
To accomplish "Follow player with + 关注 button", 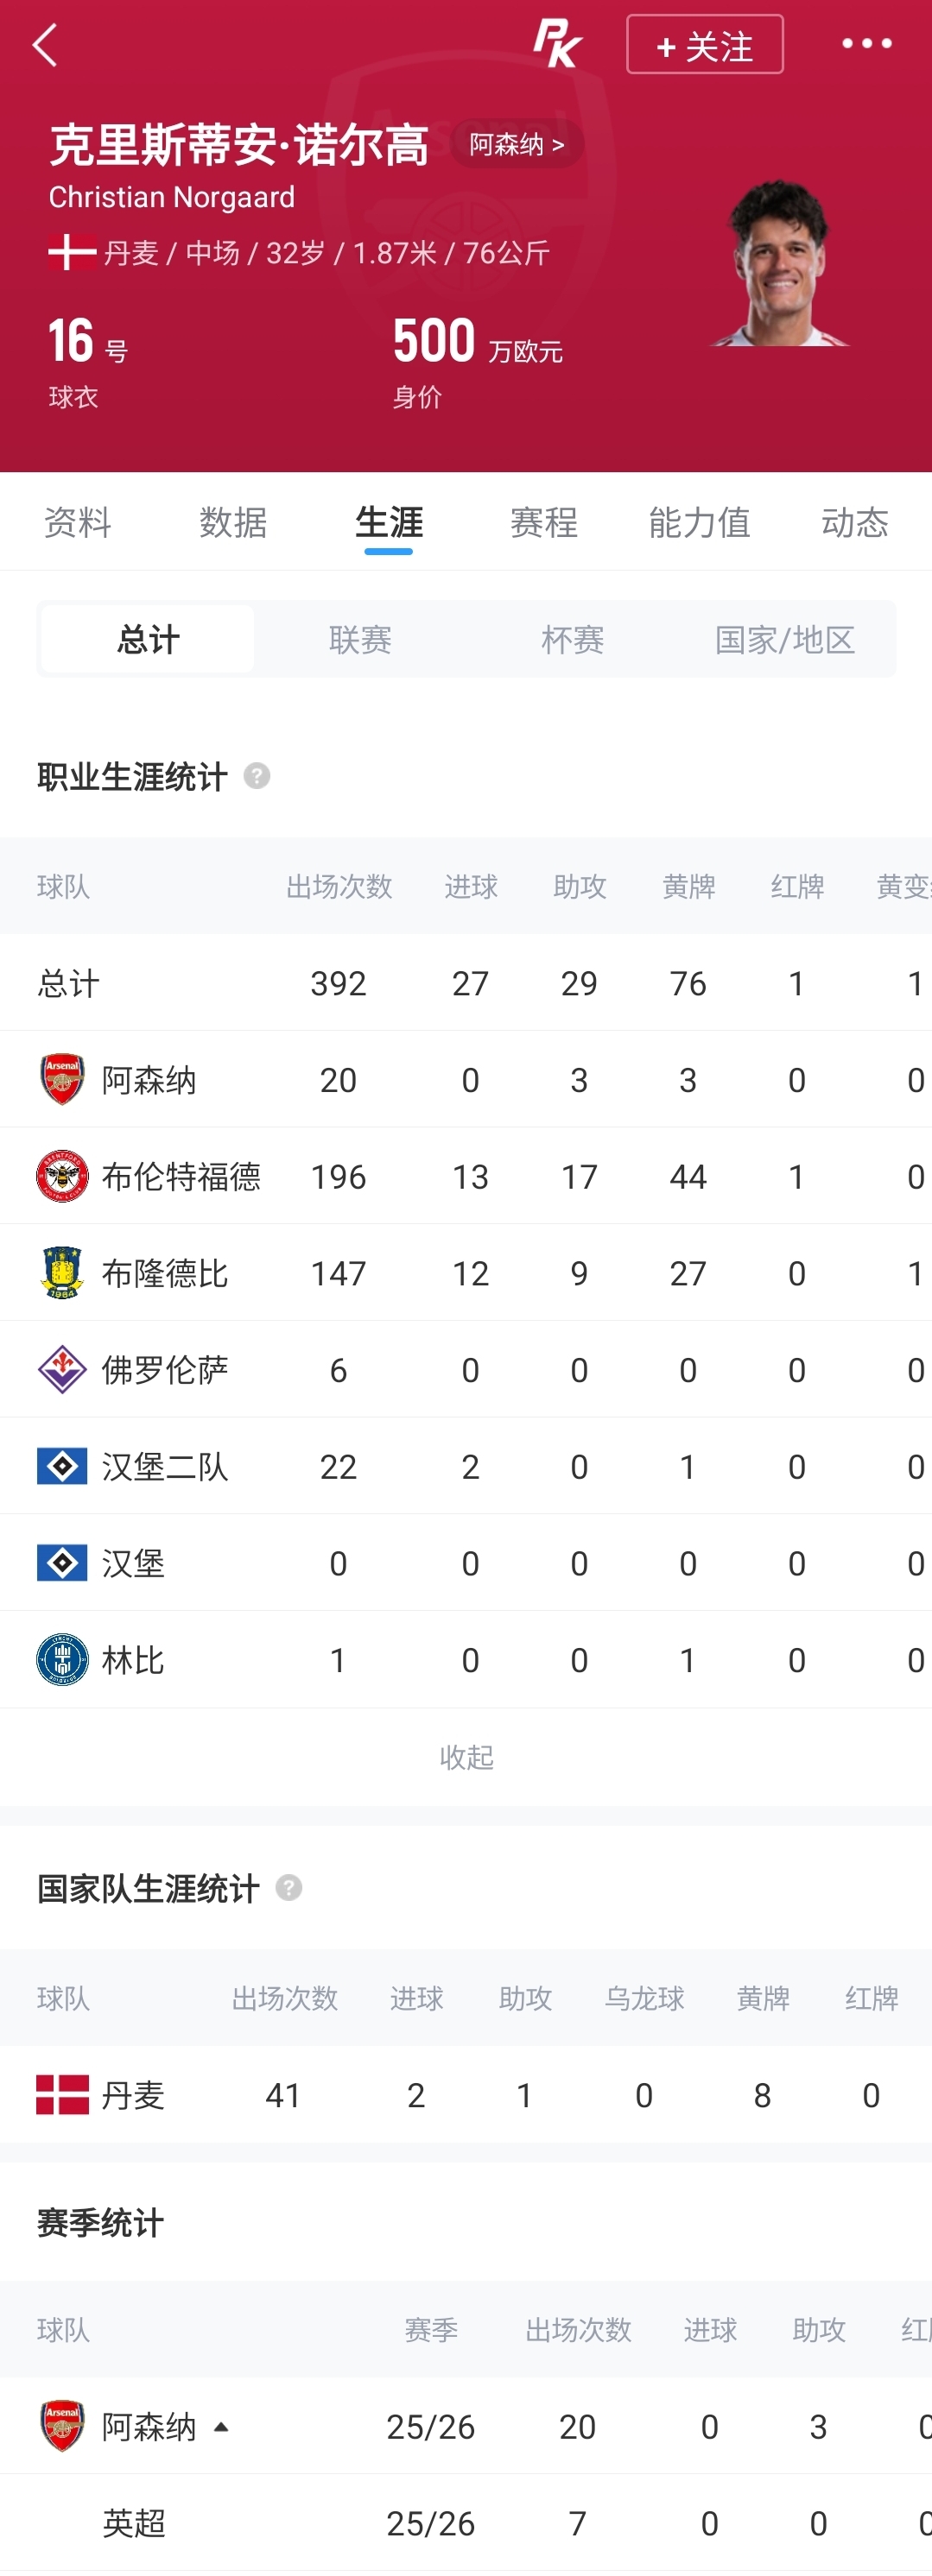I will point(705,45).
